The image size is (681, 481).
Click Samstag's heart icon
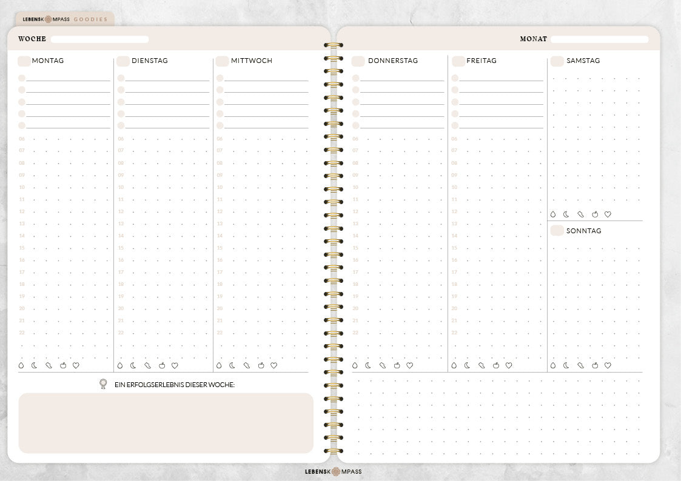(608, 214)
